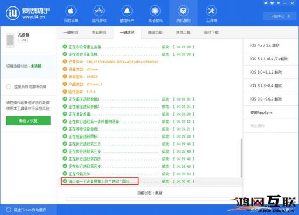Click the 正在执行越狱第一步并重启设备 log line
Viewport: 299px width, 215px height.
pyautogui.click(x=128, y=121)
